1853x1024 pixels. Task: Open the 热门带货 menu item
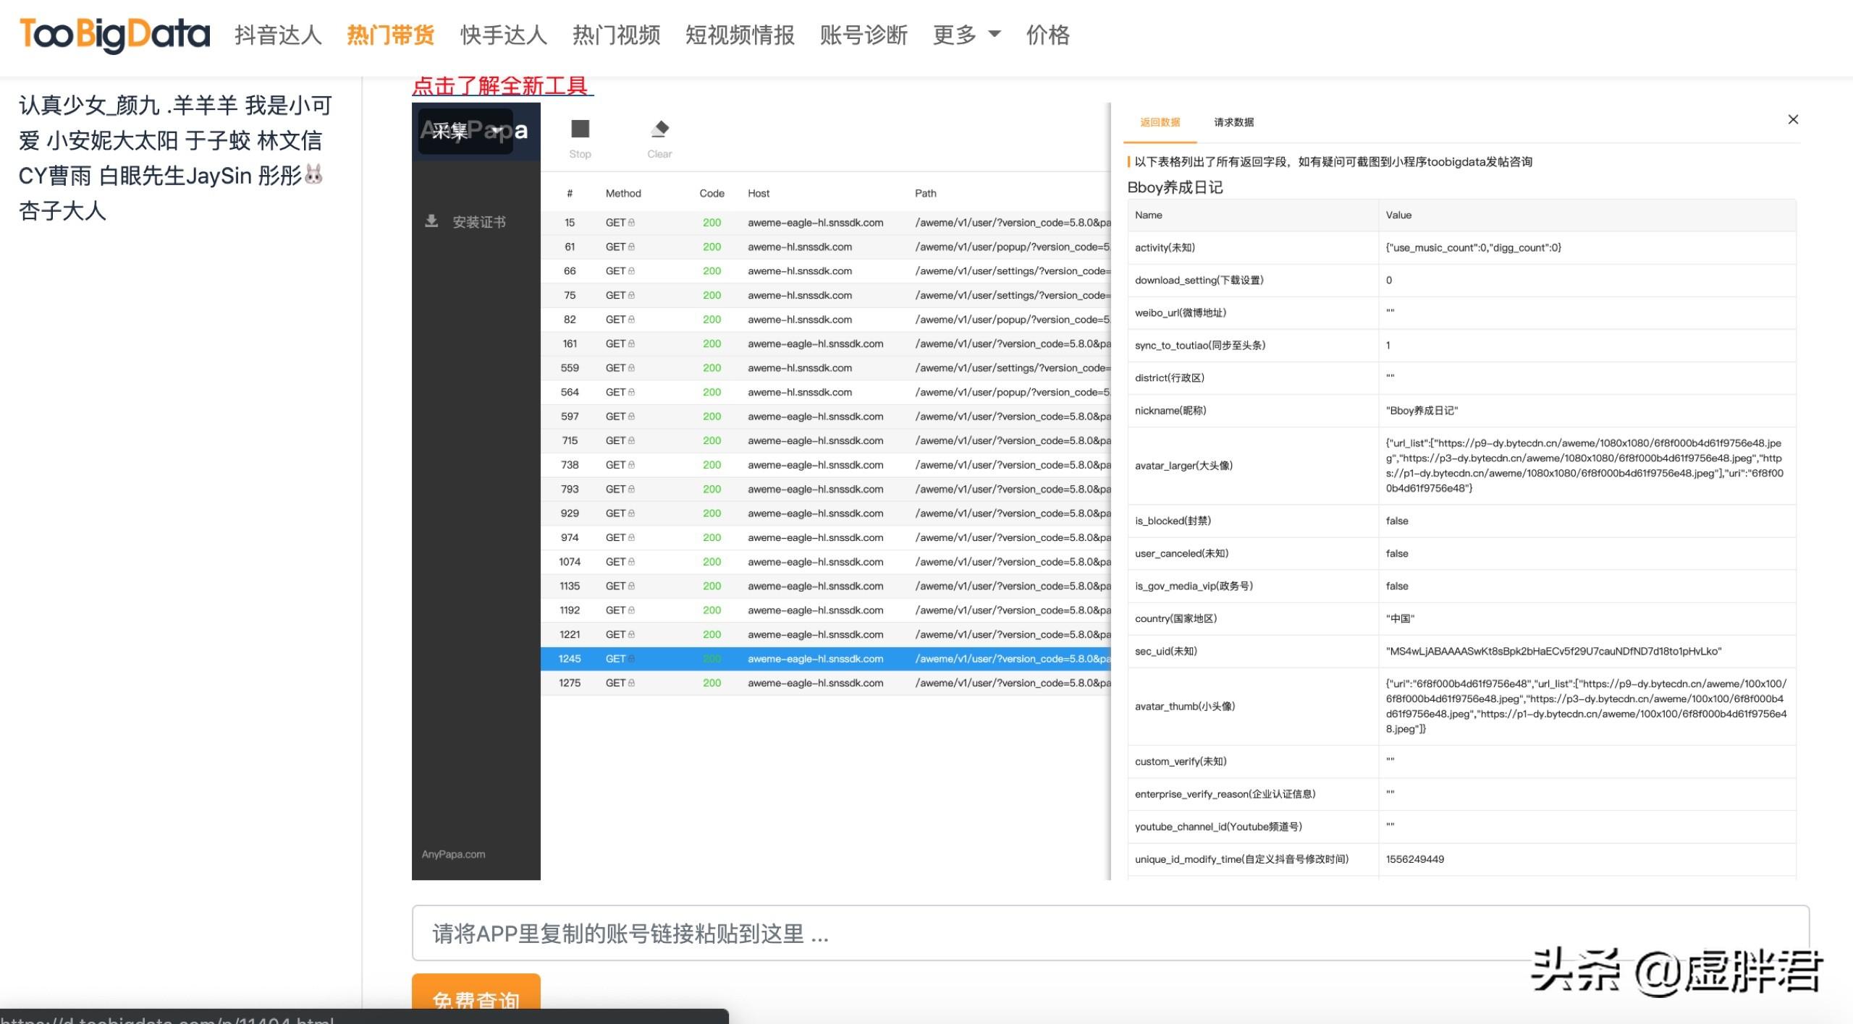coord(391,35)
